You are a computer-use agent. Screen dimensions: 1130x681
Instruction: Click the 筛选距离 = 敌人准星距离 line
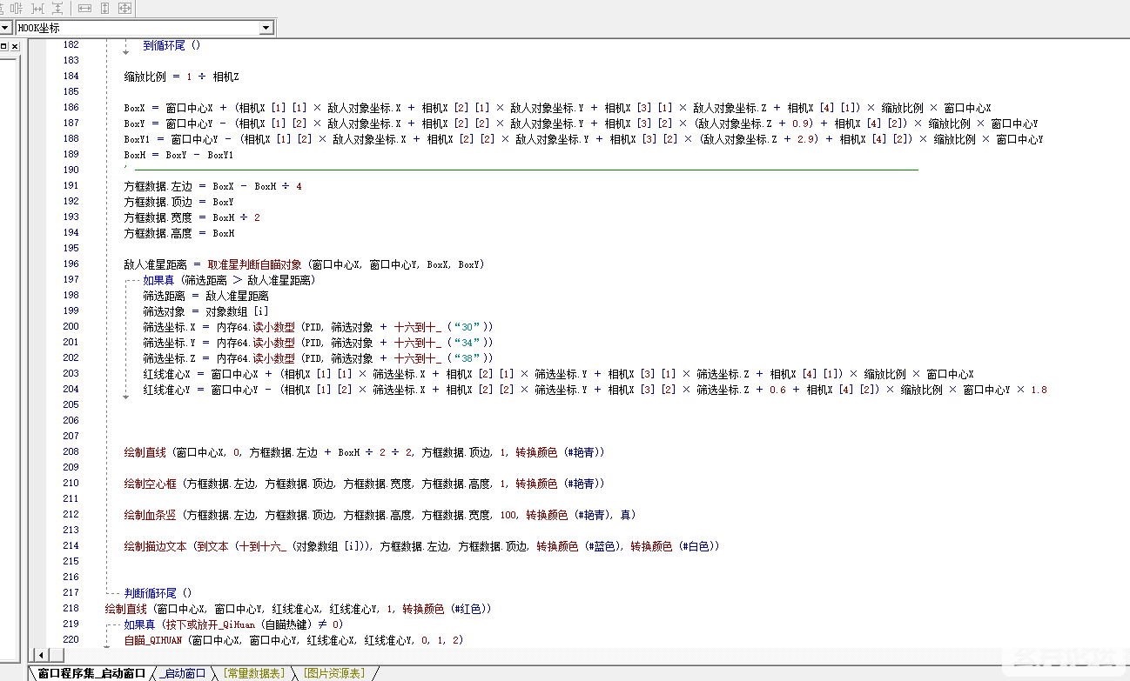(x=205, y=296)
